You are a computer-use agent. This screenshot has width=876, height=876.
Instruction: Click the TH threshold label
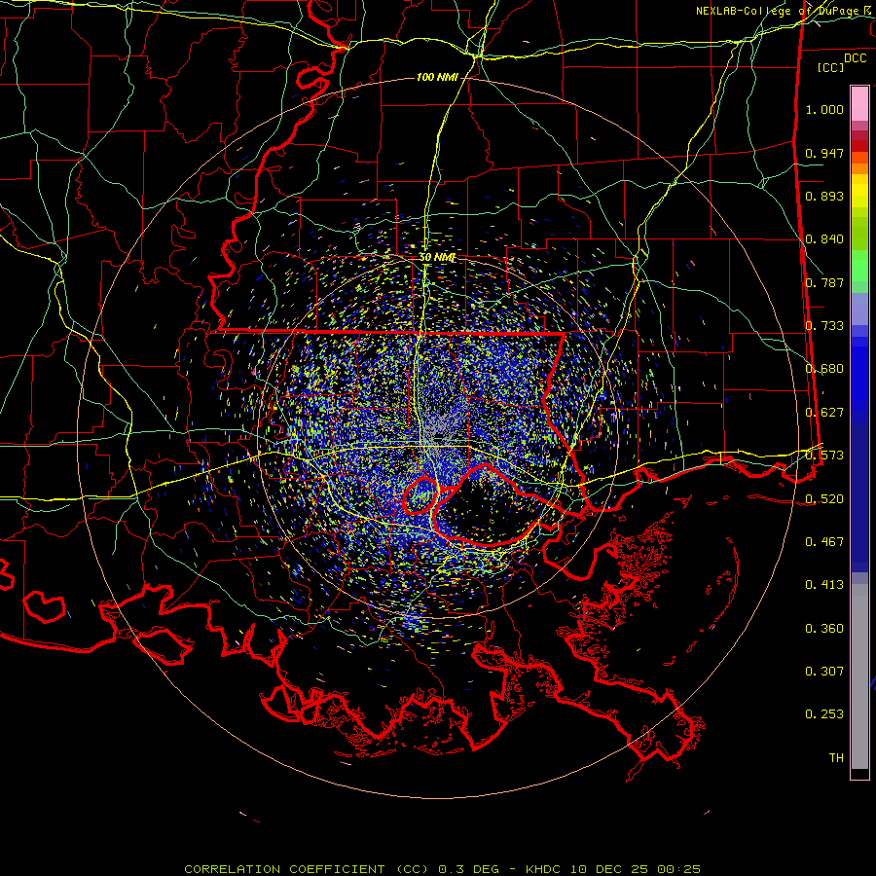coord(836,758)
